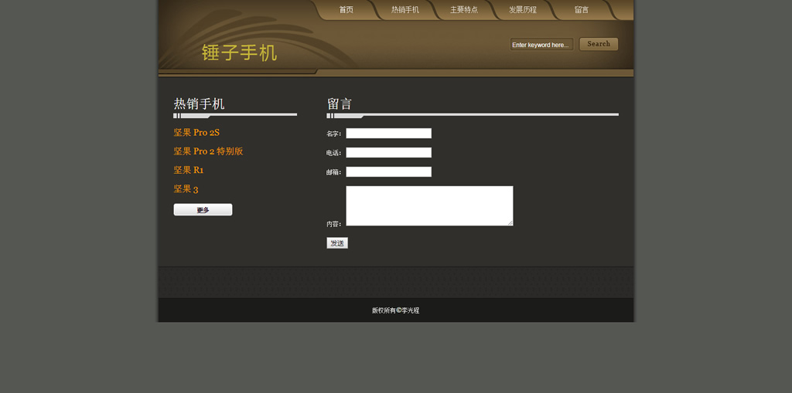Click the keyword search input field

point(541,45)
